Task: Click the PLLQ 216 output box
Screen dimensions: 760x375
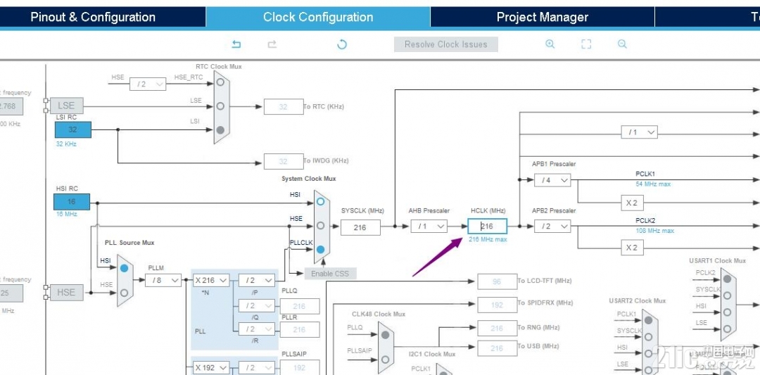Action: point(300,306)
